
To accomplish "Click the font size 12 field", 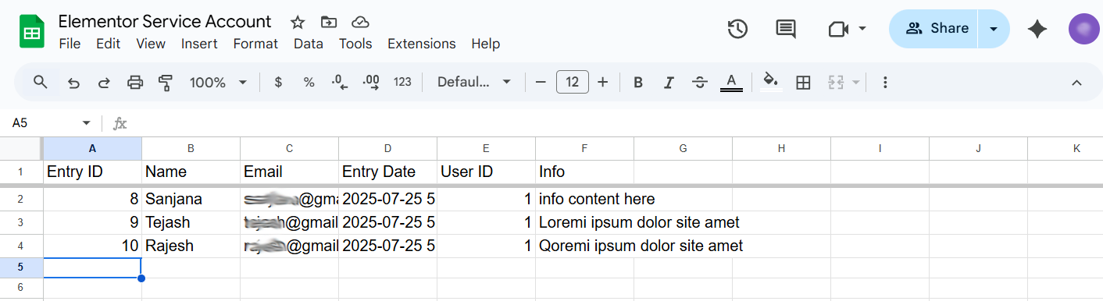I will click(x=573, y=82).
